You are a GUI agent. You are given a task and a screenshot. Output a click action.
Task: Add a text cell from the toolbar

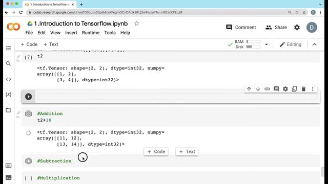pyautogui.click(x=51, y=44)
